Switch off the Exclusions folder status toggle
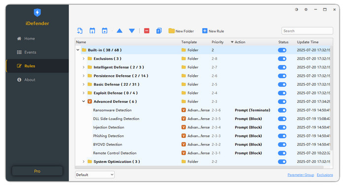345x187 pixels. pyautogui.click(x=282, y=59)
